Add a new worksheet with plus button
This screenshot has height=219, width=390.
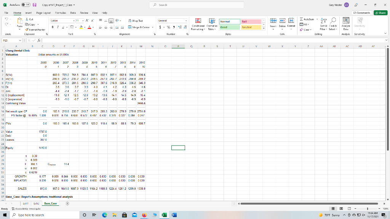(x=67, y=203)
